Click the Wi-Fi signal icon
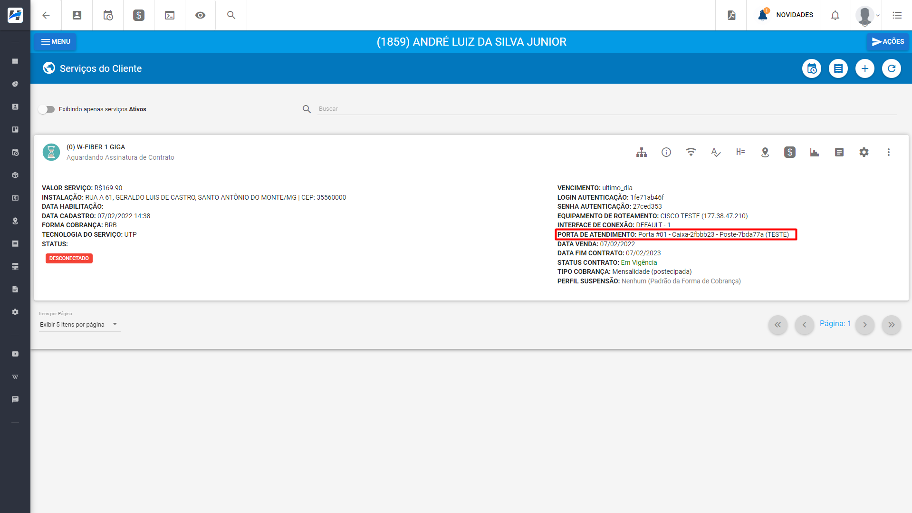 691,152
